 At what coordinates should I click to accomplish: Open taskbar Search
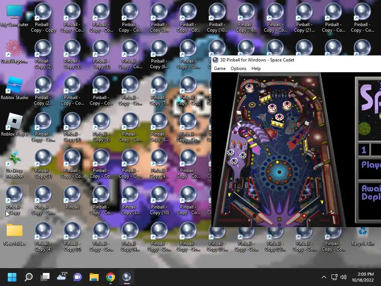[x=29, y=277]
